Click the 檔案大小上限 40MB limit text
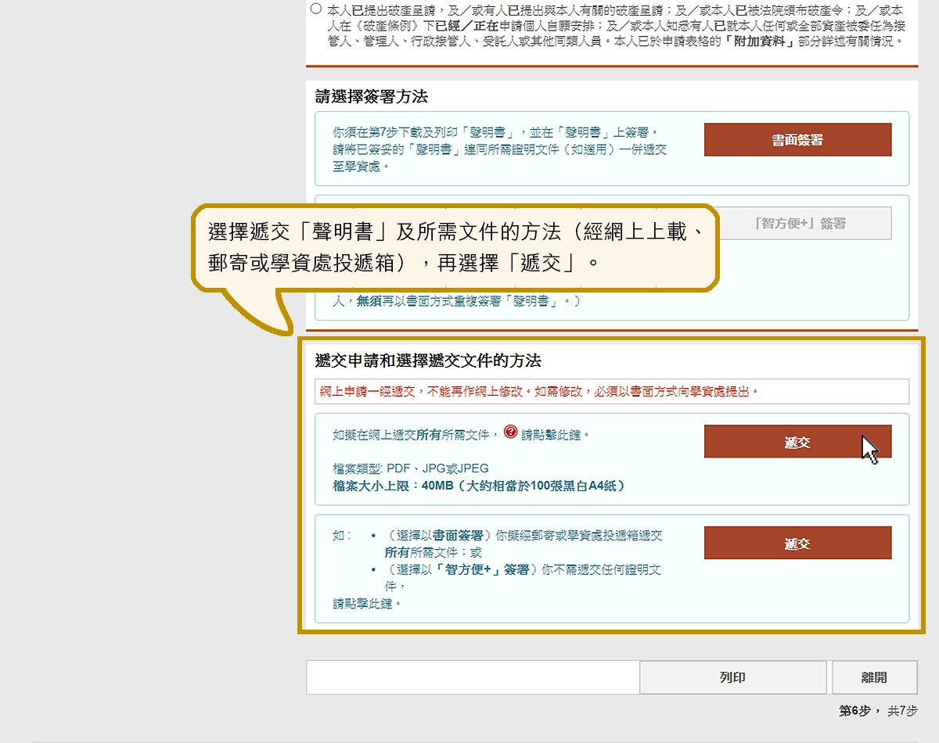 coord(479,486)
